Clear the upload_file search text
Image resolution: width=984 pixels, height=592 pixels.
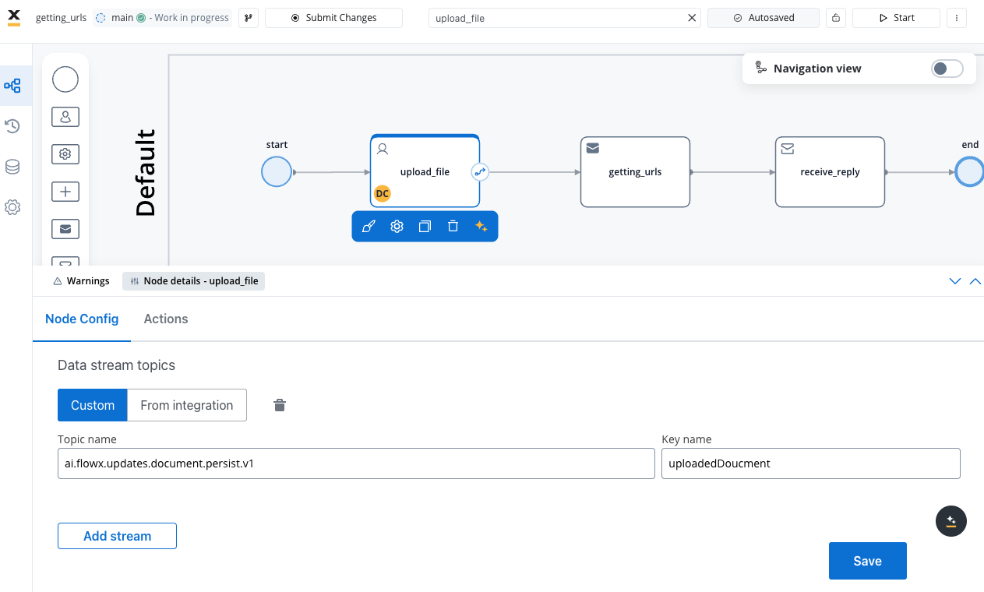[692, 18]
